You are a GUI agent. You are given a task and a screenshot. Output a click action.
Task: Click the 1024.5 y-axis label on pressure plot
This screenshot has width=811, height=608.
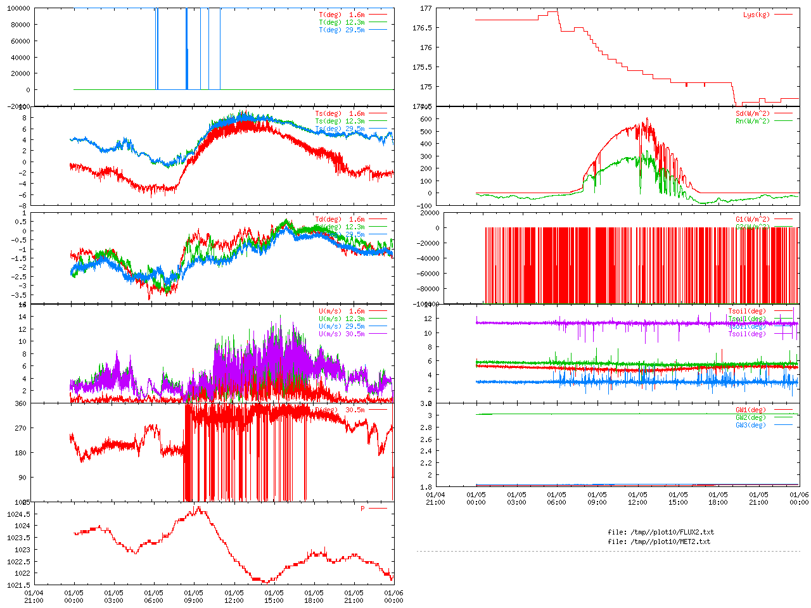tap(20, 514)
